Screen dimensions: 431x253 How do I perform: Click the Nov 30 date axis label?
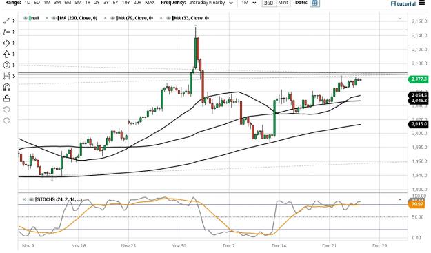coord(179,246)
